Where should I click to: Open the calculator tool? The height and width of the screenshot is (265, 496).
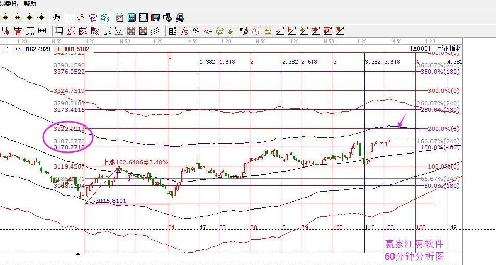(x=132, y=18)
